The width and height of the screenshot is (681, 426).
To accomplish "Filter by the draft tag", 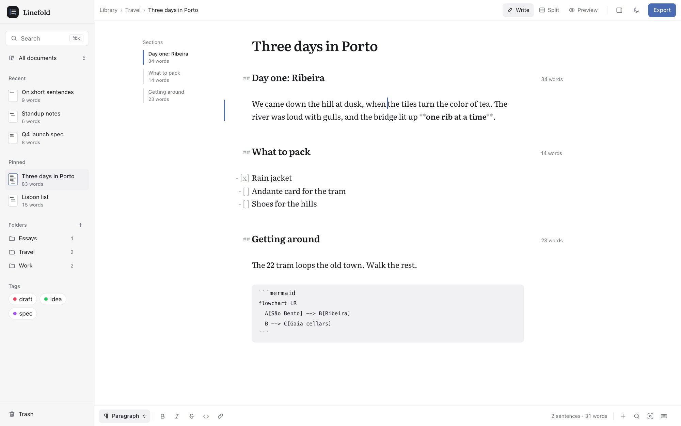I will coord(23,299).
